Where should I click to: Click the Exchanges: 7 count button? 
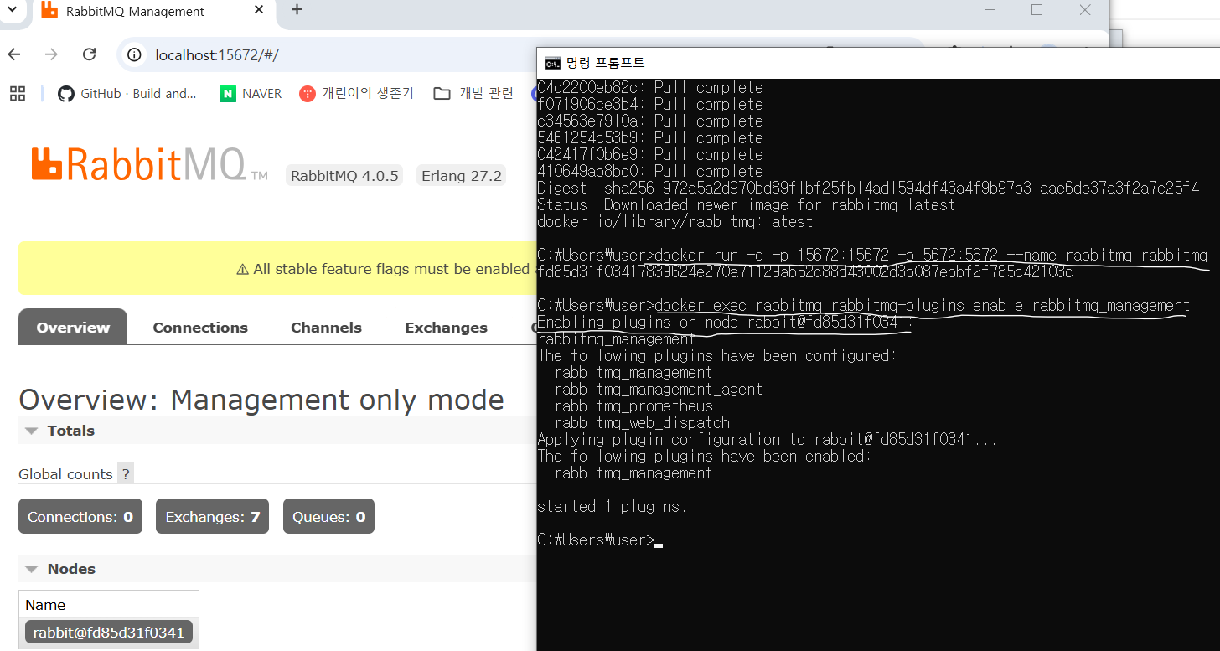point(212,517)
